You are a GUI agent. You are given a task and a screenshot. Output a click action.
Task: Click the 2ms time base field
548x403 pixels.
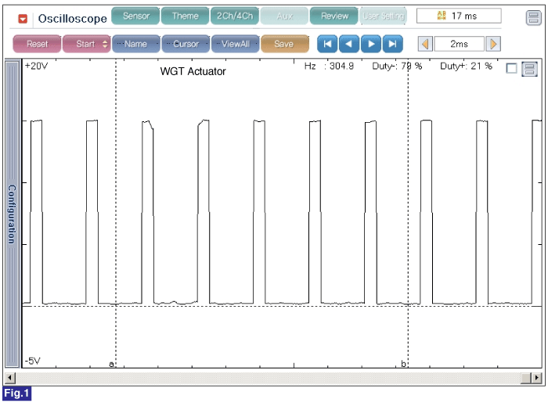[460, 44]
